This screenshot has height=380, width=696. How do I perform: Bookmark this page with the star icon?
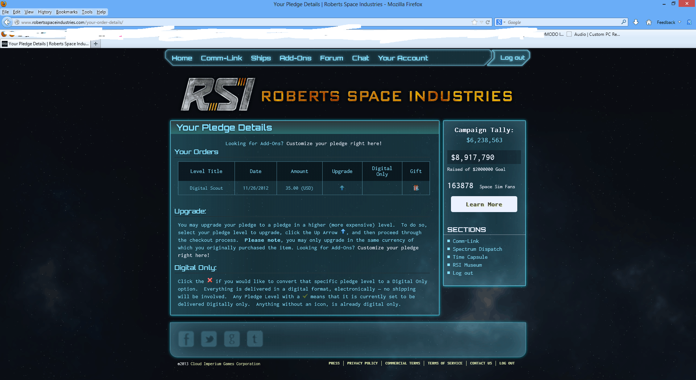474,22
